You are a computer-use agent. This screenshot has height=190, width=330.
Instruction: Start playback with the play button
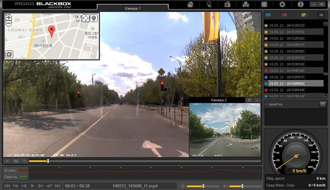(33, 186)
